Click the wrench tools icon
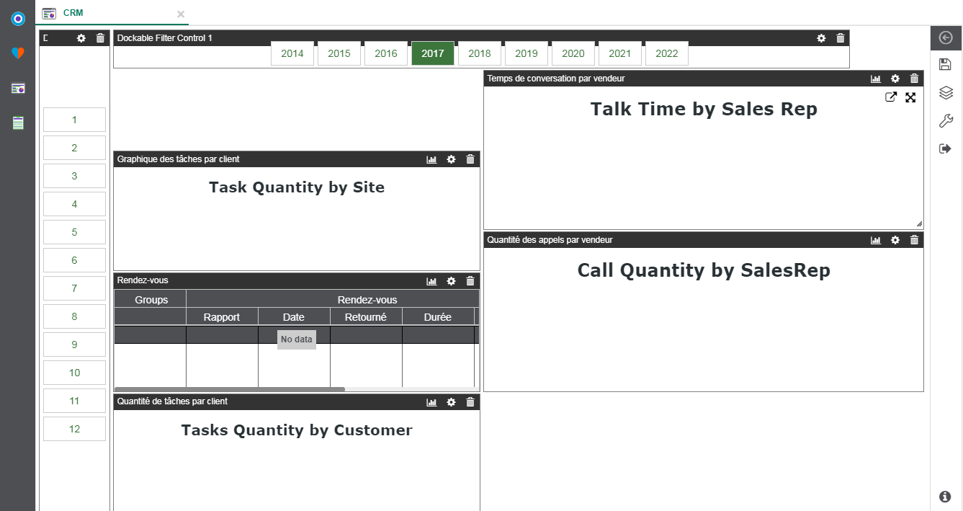The image size is (963, 511). tap(946, 121)
